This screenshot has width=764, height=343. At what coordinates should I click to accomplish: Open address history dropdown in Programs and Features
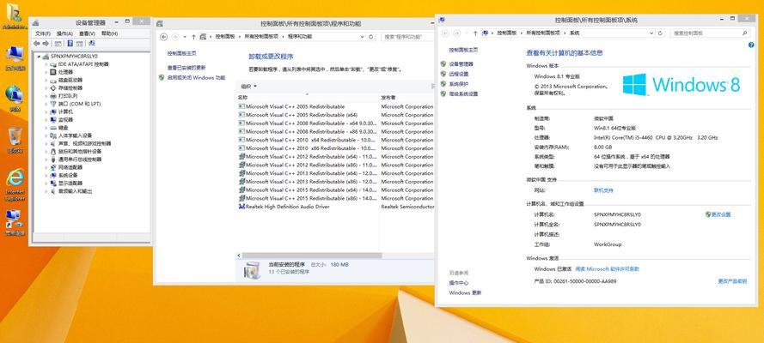point(362,36)
